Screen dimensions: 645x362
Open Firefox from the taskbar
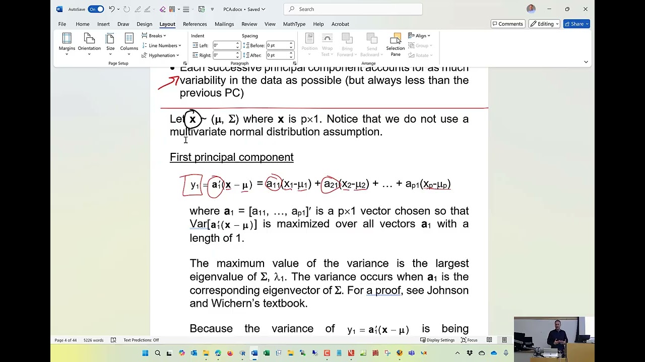(x=230, y=353)
